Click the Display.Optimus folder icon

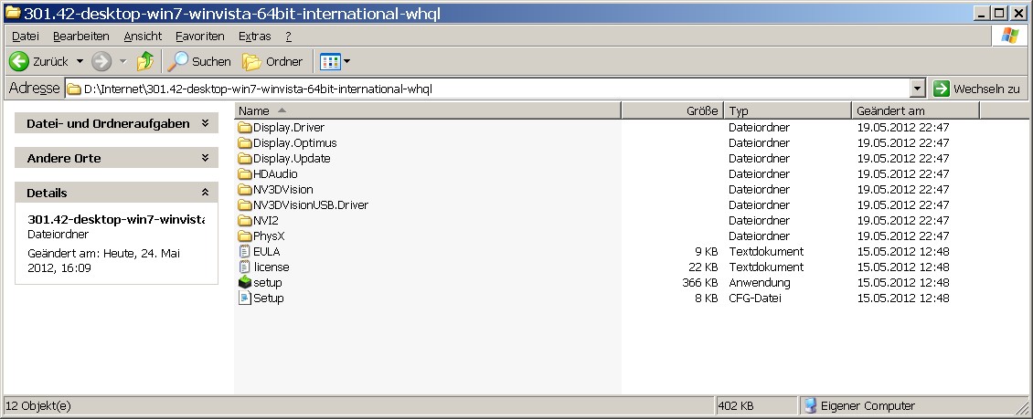click(x=245, y=143)
